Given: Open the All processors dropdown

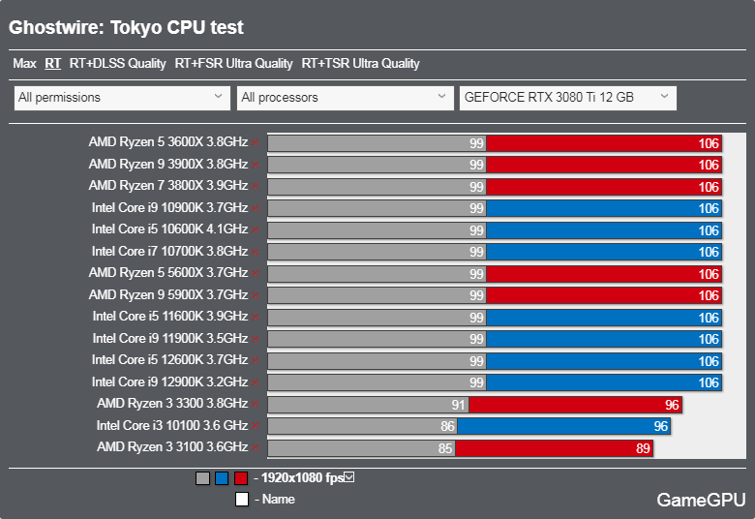Looking at the screenshot, I should (x=346, y=98).
